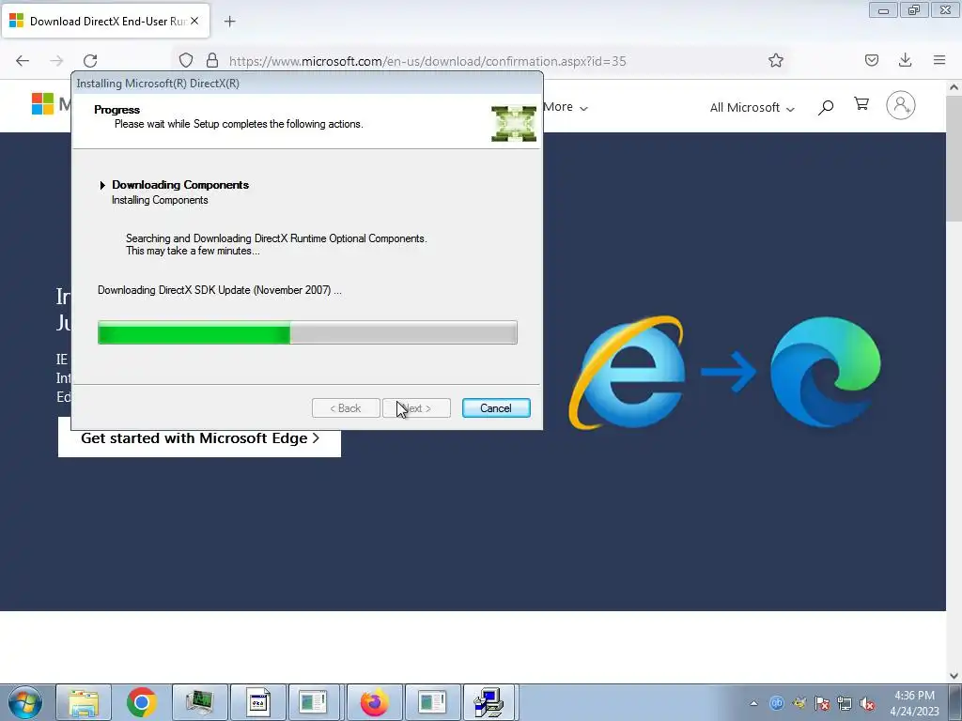Image resolution: width=962 pixels, height=721 pixels.
Task: Click the account sign-in avatar icon
Action: (901, 105)
